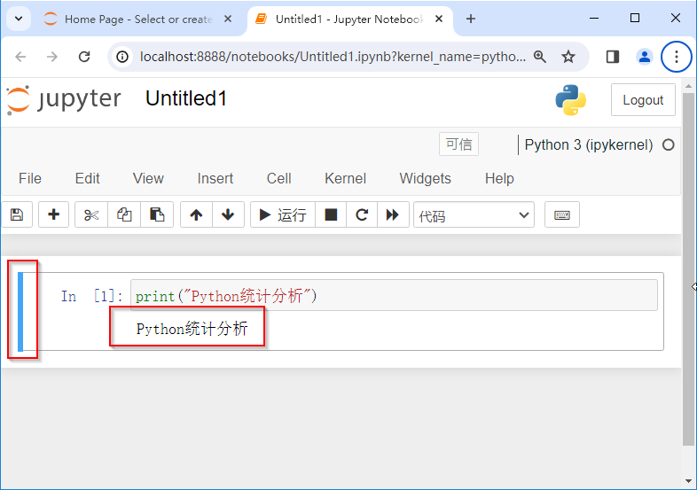
Task: Restart the kernel with circular arrow
Action: 362,214
